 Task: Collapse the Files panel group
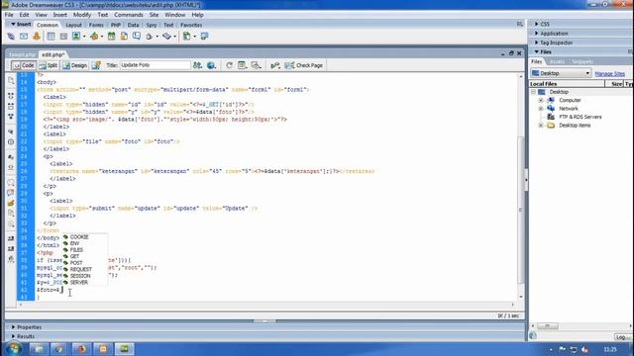coord(537,51)
